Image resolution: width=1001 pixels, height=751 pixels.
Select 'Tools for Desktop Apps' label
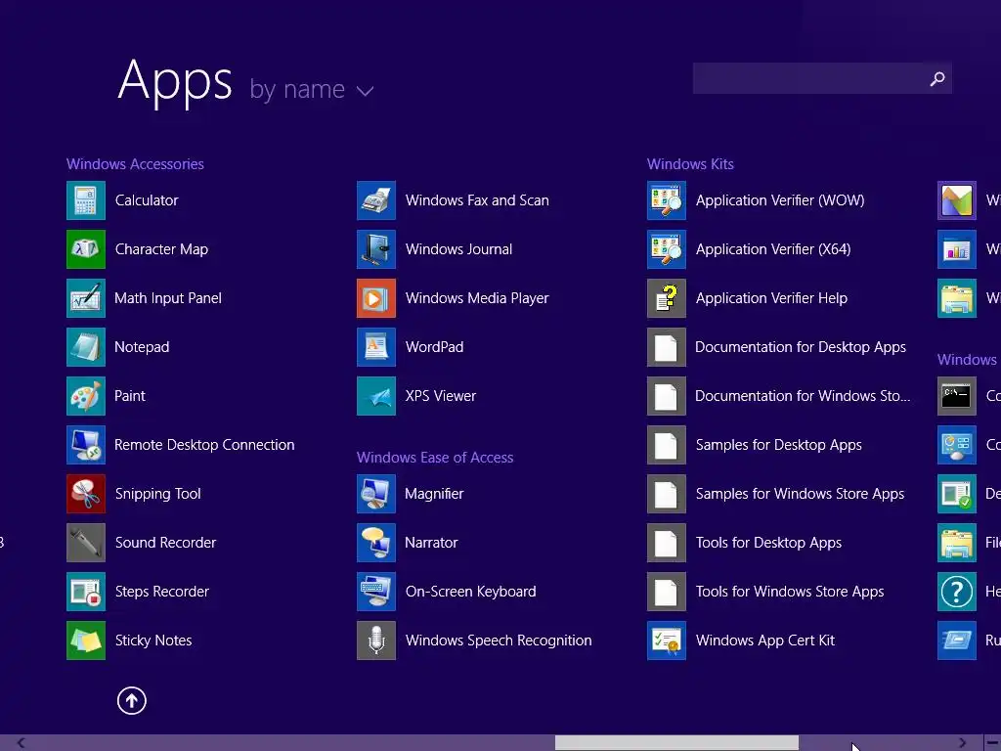pos(768,542)
